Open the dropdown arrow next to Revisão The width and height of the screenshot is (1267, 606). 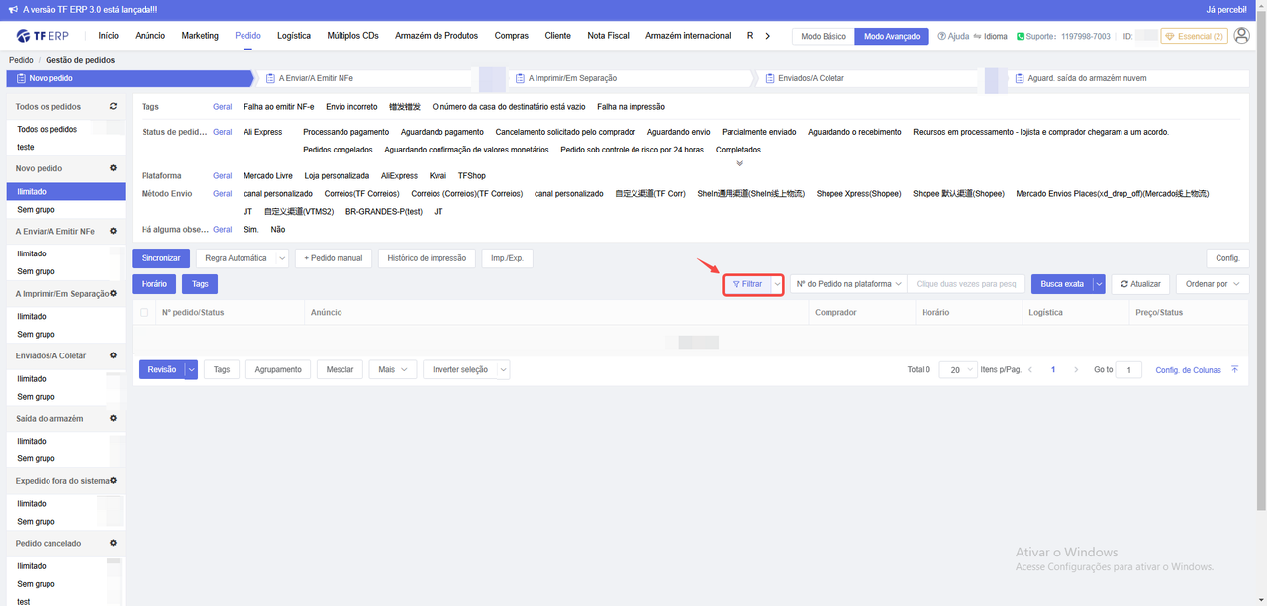pos(192,370)
